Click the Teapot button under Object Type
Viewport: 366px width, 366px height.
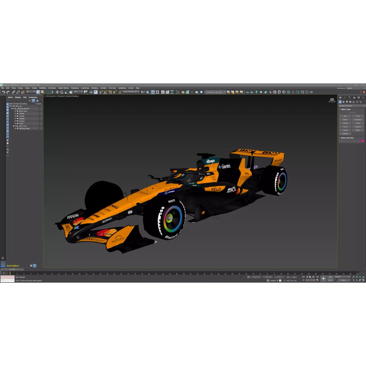click(x=345, y=130)
